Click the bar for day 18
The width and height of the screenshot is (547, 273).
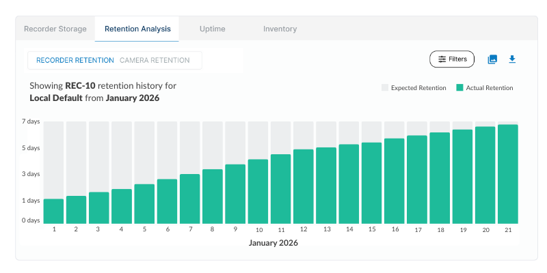pos(439,177)
